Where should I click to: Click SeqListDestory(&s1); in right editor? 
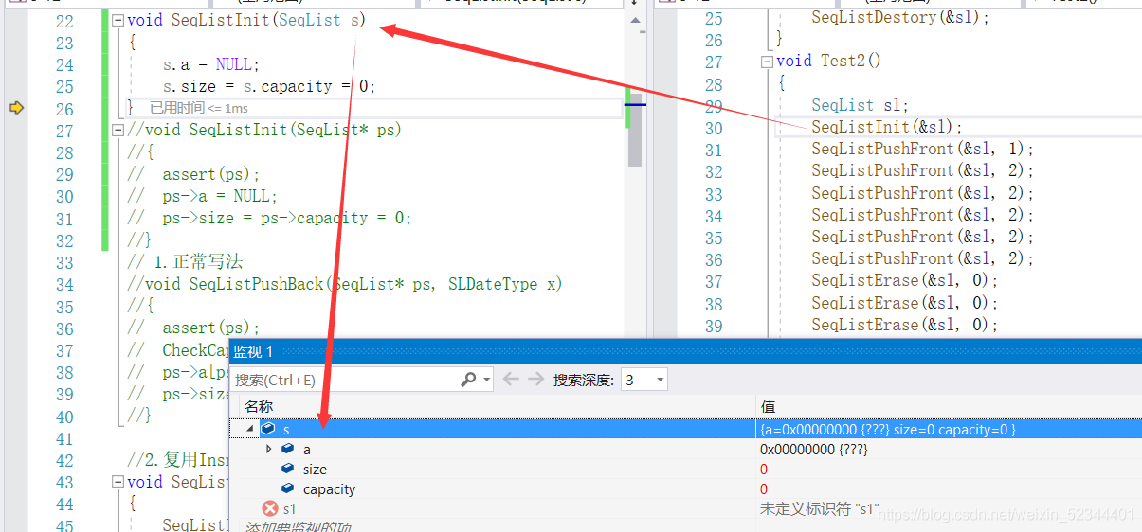[900, 17]
